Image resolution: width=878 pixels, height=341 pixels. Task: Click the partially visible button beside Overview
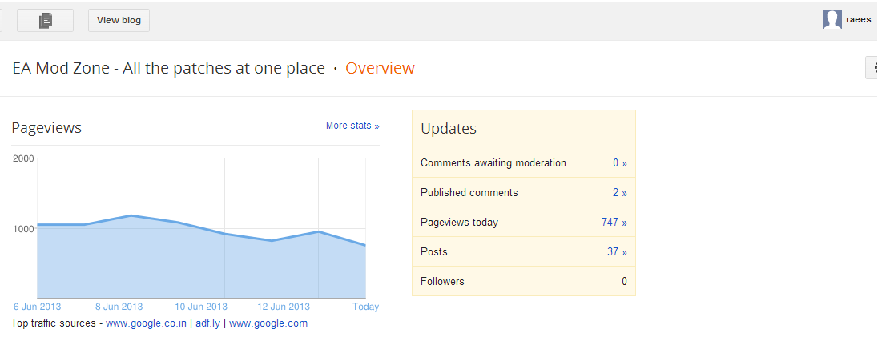[872, 68]
